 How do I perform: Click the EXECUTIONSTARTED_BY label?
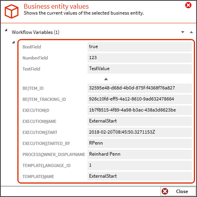(46, 143)
